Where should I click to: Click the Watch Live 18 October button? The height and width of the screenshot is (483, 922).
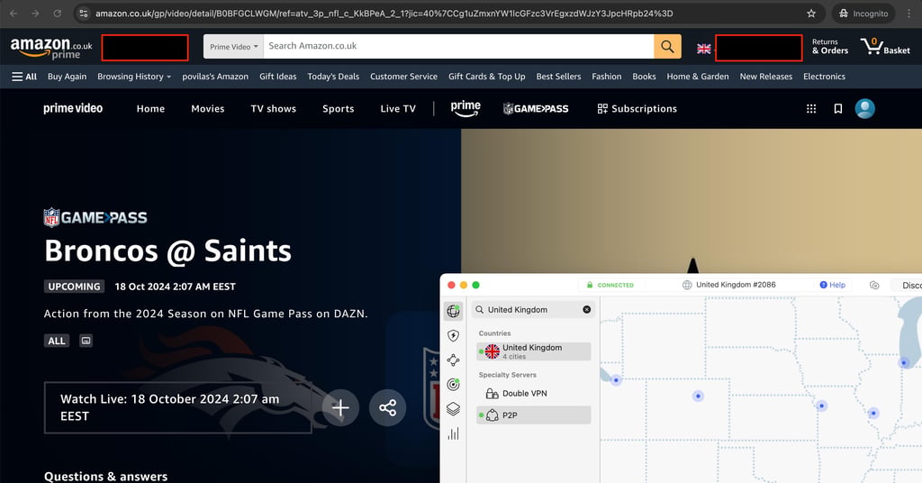click(x=177, y=407)
